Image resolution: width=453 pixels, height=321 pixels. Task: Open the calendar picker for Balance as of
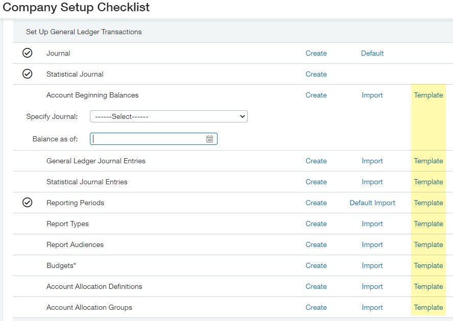(209, 139)
